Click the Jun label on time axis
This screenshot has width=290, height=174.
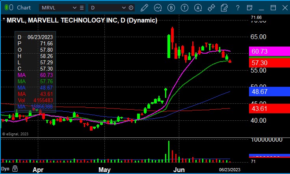tap(179, 170)
